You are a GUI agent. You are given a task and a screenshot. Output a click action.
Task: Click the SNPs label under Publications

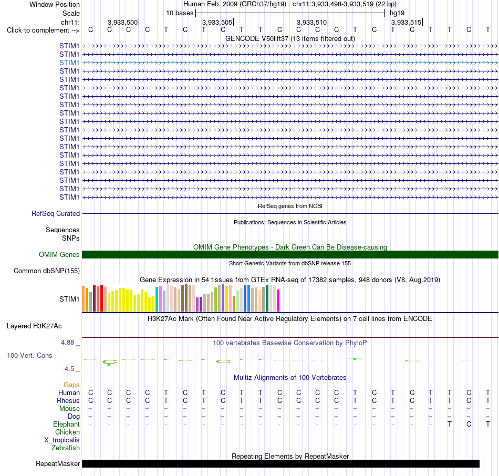click(71, 238)
